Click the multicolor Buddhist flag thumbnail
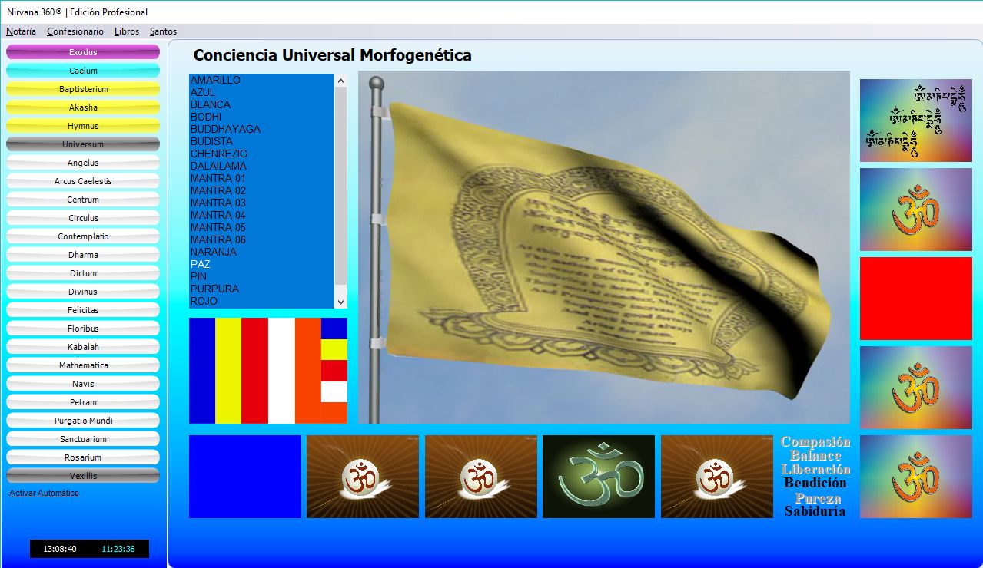This screenshot has width=983, height=568. coord(268,371)
